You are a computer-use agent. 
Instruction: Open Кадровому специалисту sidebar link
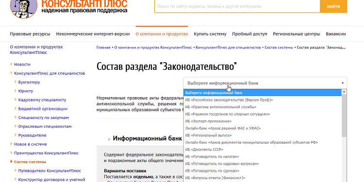pyautogui.click(x=42, y=100)
